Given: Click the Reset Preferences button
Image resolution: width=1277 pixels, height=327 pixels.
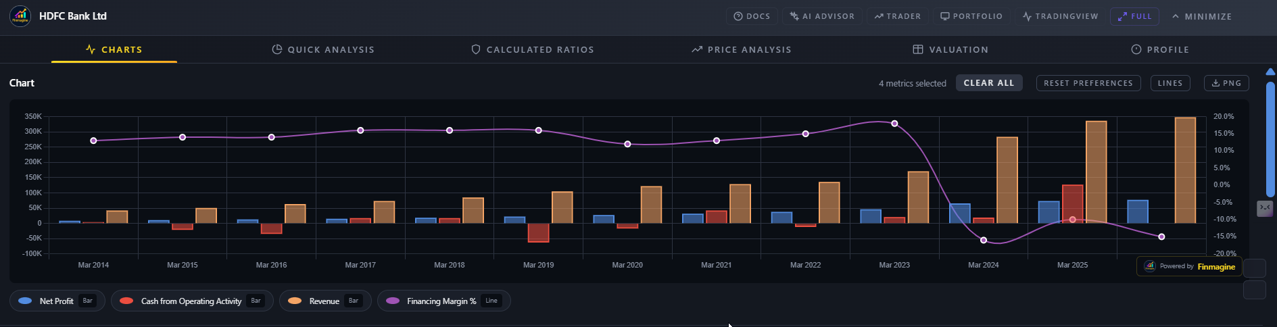Looking at the screenshot, I should pos(1088,83).
